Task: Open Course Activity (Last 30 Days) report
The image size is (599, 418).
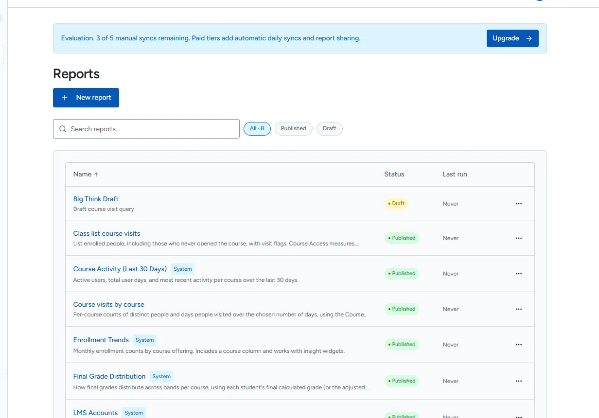Action: pos(120,269)
